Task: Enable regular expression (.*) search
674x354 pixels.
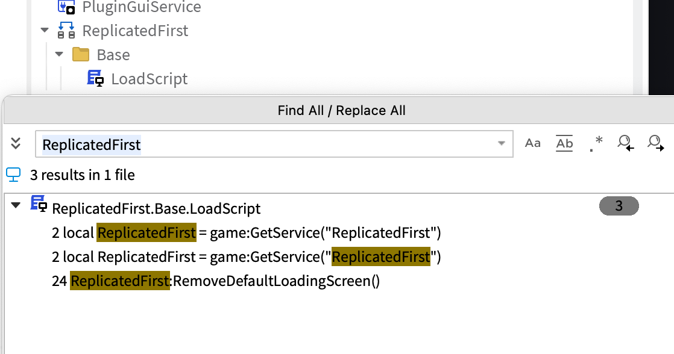Action: [596, 143]
